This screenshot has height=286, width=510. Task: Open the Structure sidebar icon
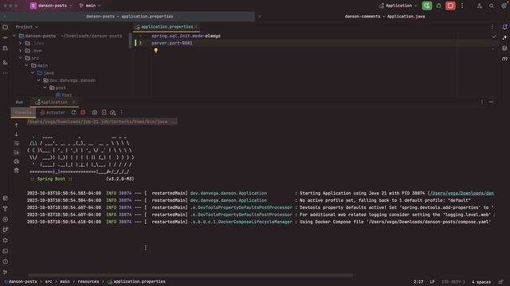click(x=6, y=63)
